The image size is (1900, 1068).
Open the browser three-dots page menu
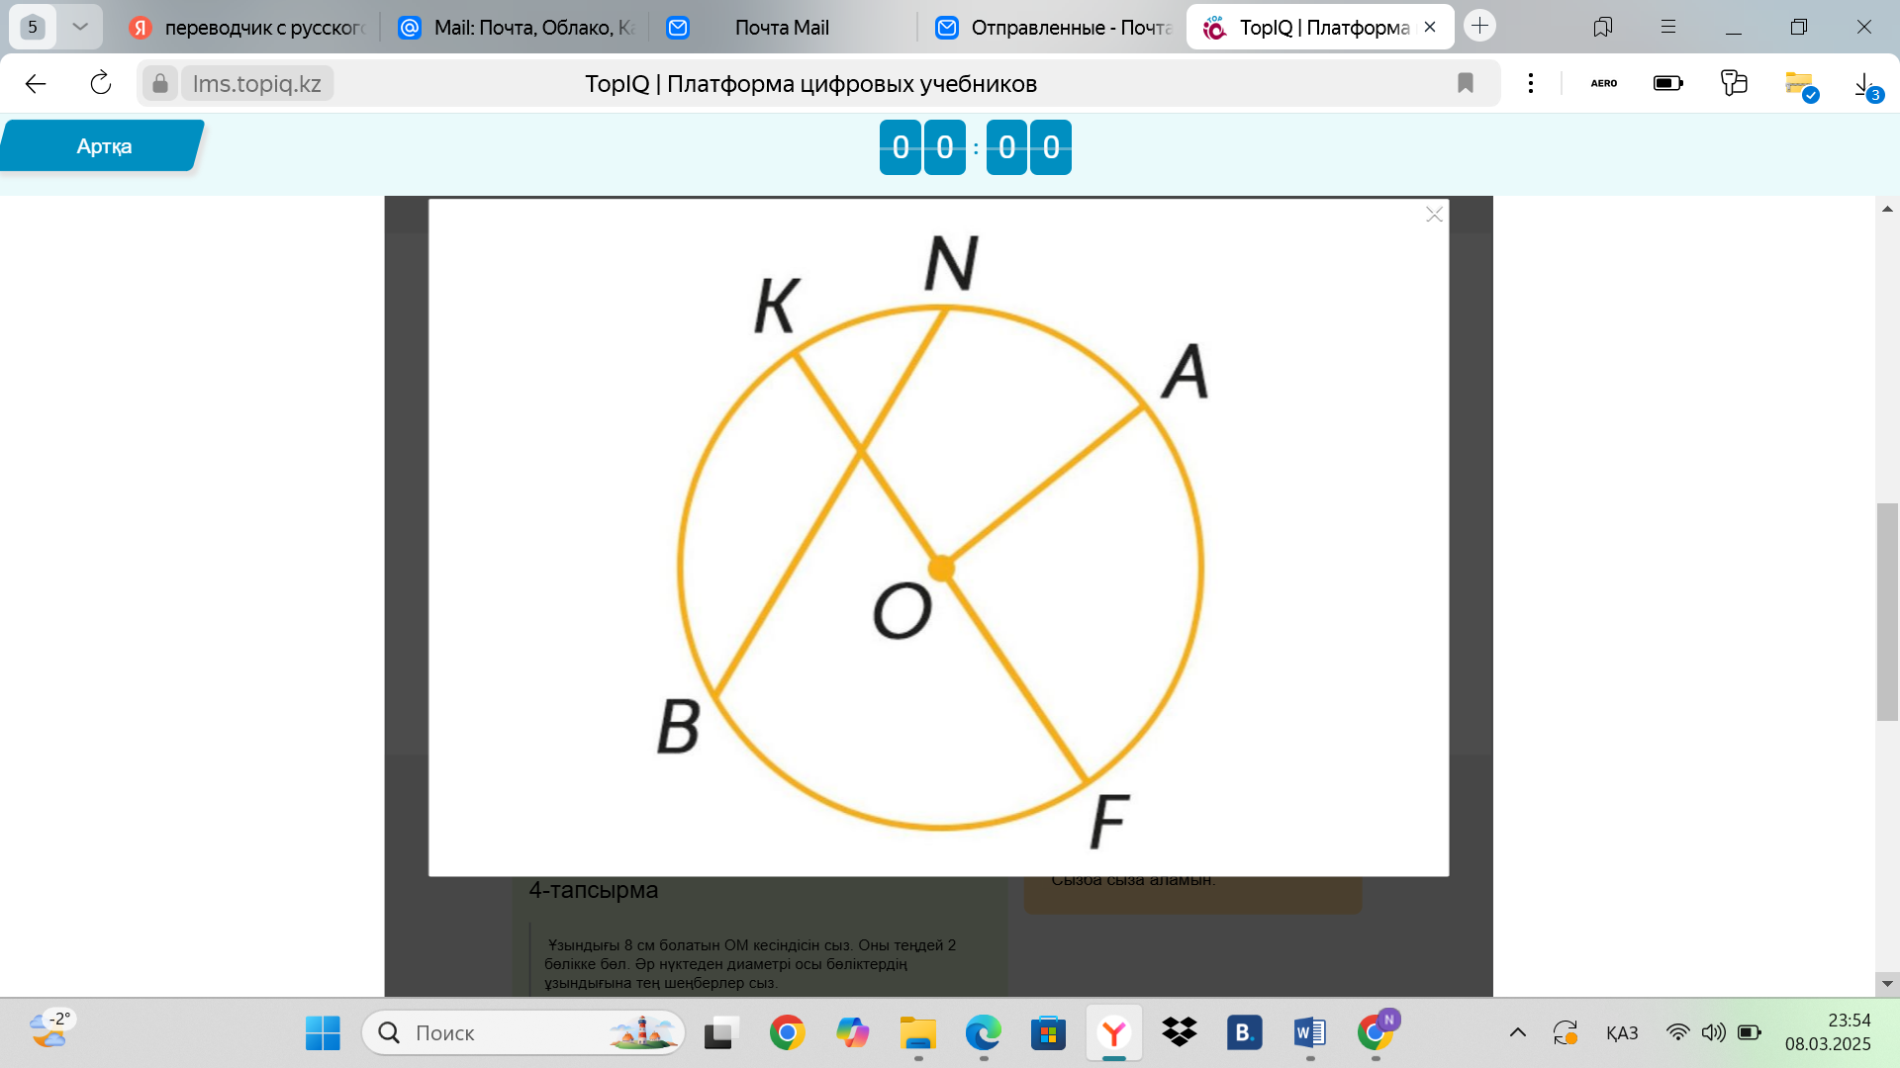(x=1530, y=83)
